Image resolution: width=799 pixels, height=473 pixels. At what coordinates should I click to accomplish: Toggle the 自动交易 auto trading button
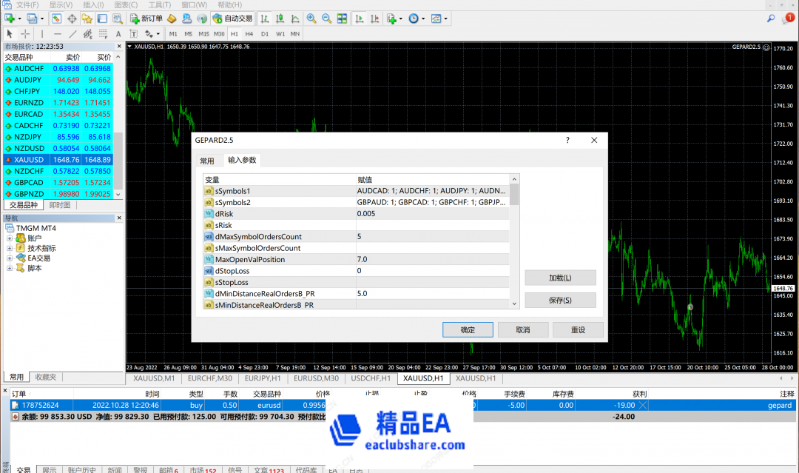(231, 19)
